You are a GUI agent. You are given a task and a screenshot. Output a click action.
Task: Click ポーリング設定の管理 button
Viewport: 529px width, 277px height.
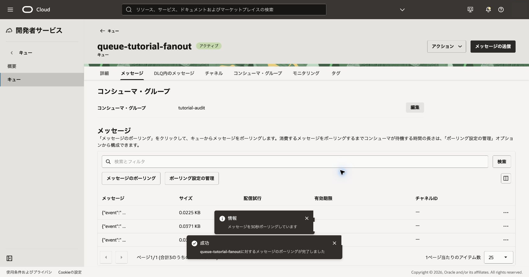click(x=192, y=178)
